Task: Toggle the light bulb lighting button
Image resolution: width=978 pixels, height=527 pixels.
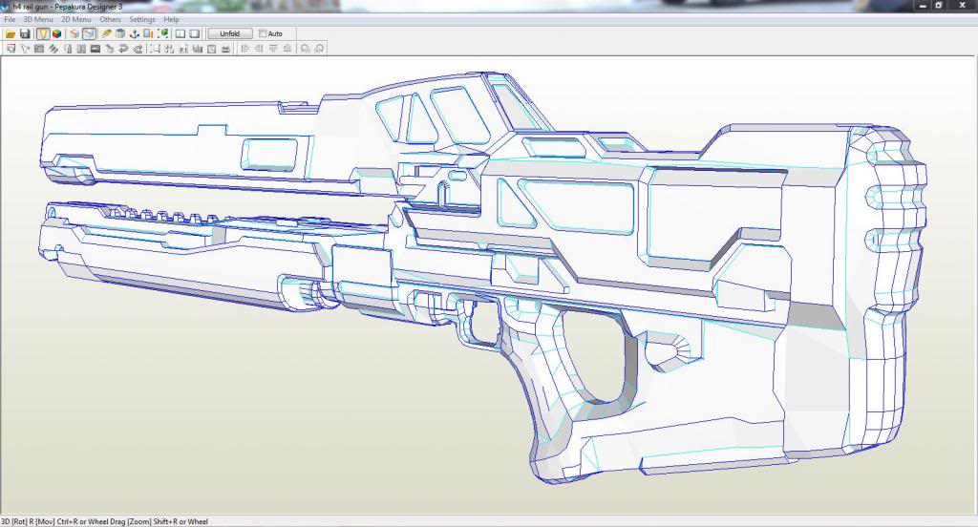Action: (x=43, y=33)
